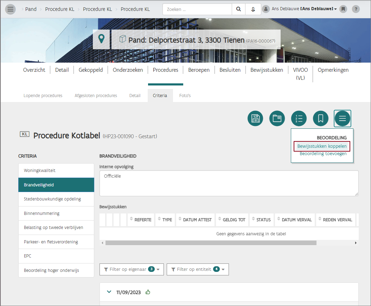Select Bewijsstukken koppelen menu entry
The image size is (371, 306).
[x=322, y=146]
